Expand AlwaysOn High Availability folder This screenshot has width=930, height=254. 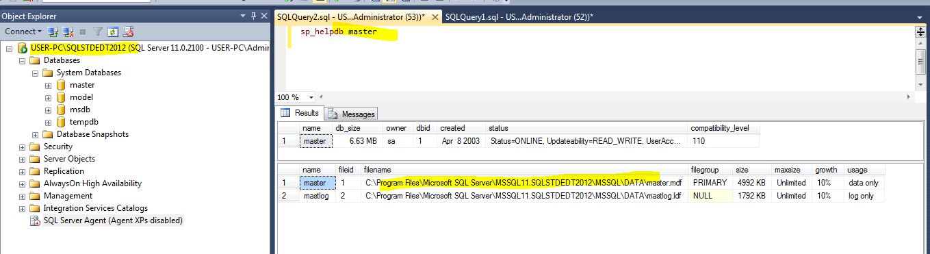pos(23,183)
